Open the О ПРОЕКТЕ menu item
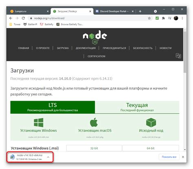Viewport: 193px width, 169px height. point(43,48)
